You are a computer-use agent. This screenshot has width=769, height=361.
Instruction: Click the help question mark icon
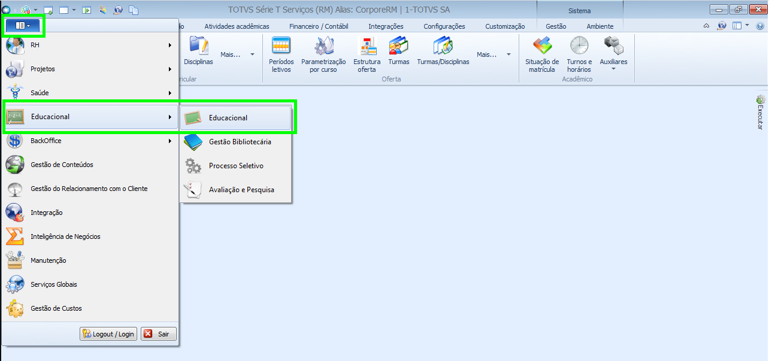[759, 26]
